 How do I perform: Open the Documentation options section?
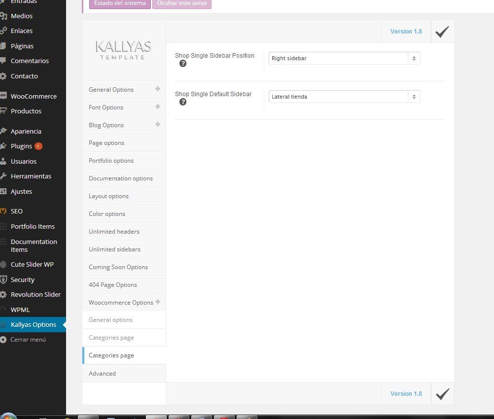[x=124, y=178]
